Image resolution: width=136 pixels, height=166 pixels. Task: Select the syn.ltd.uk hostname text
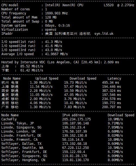[x=104, y=34]
